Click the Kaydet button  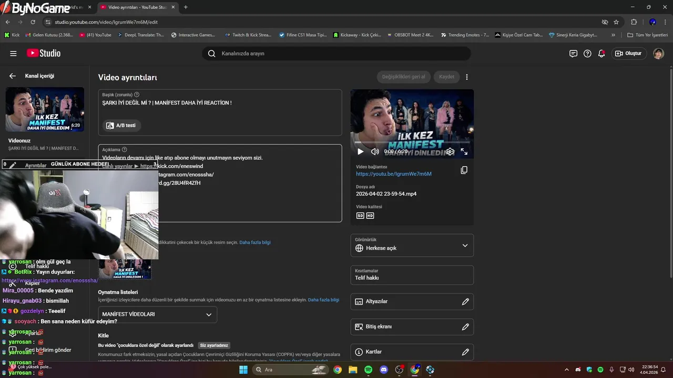click(x=446, y=77)
